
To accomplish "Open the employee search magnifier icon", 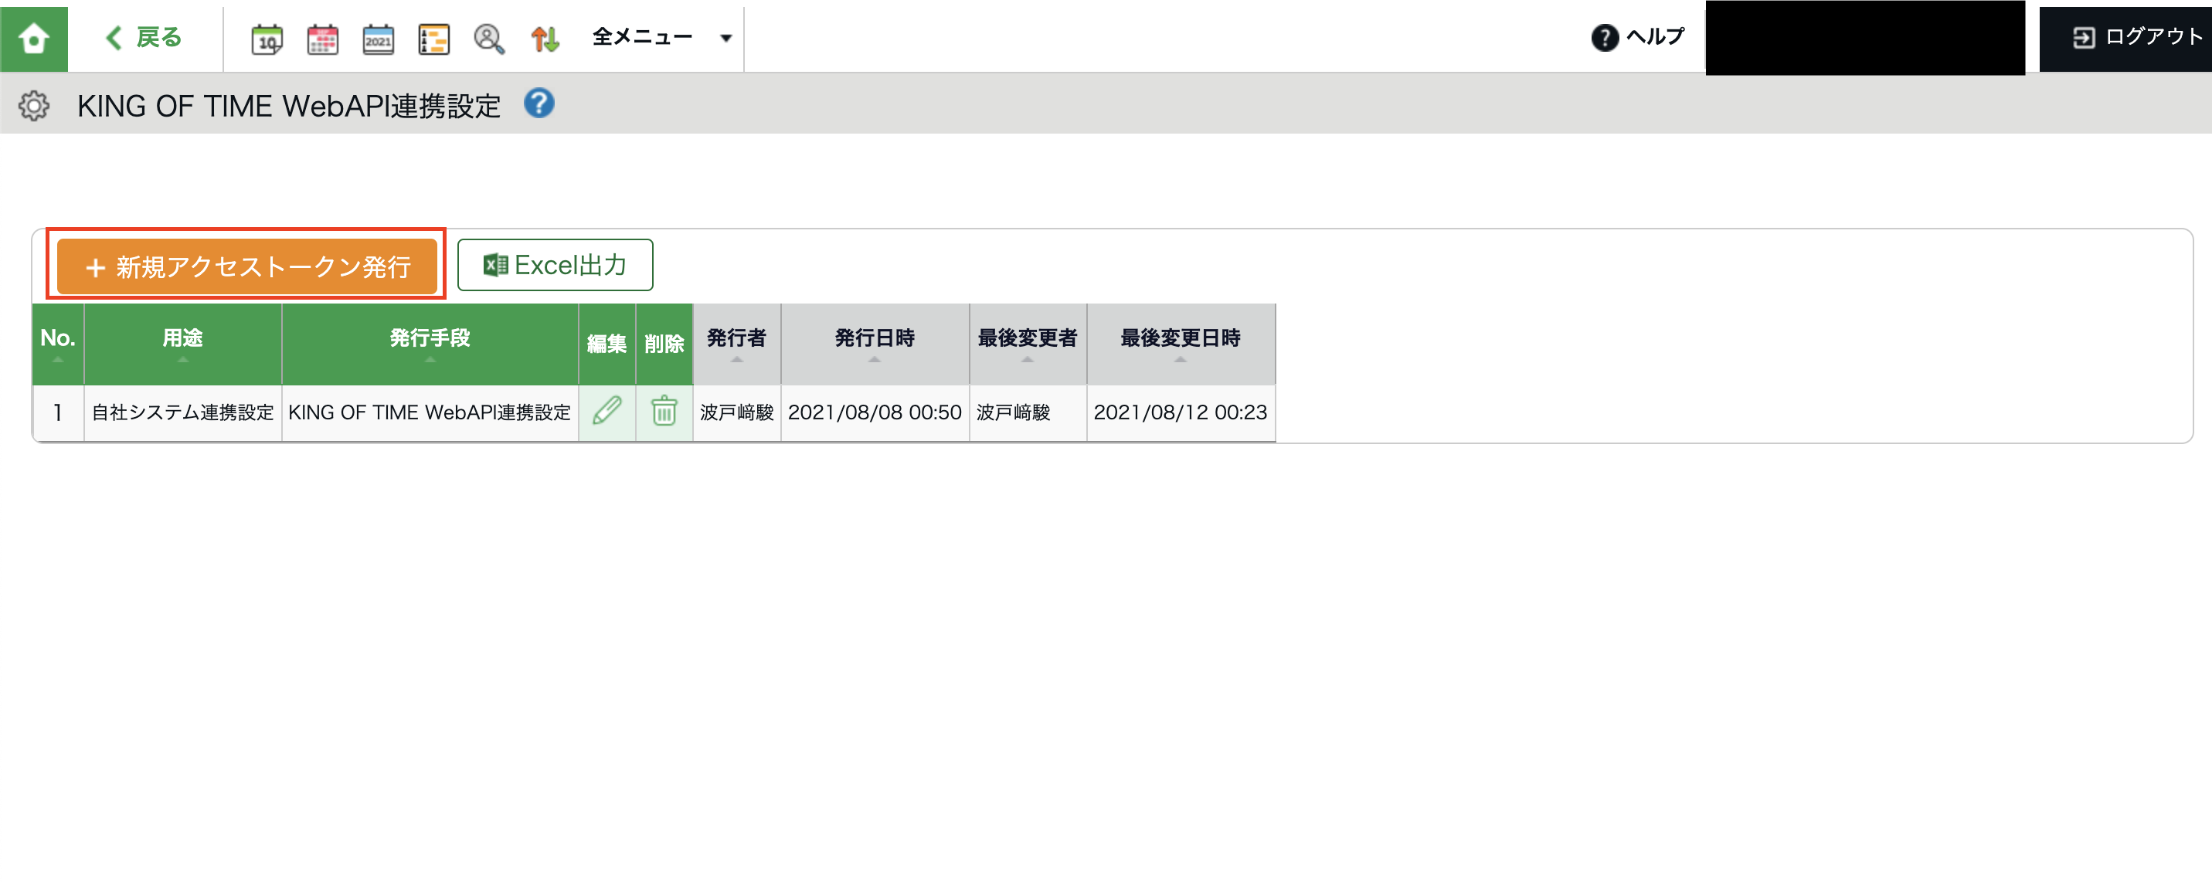I will pos(488,39).
